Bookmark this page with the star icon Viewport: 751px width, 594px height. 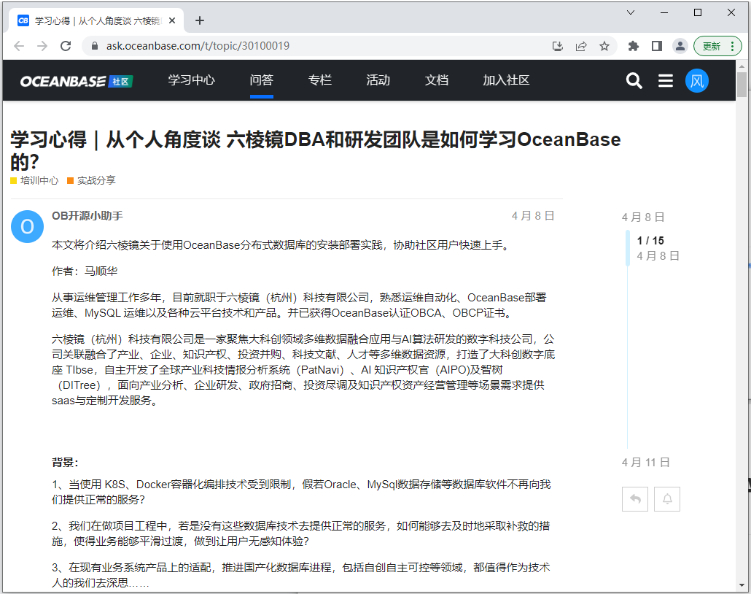[604, 46]
